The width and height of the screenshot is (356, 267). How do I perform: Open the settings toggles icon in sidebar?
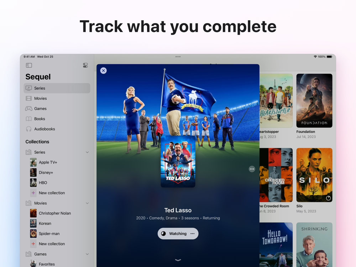point(85,66)
